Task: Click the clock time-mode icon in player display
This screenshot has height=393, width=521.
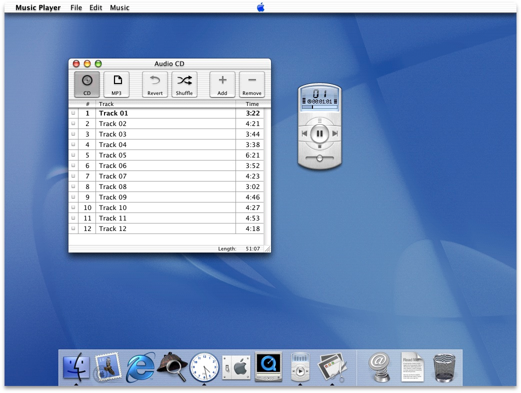Action: (x=309, y=101)
